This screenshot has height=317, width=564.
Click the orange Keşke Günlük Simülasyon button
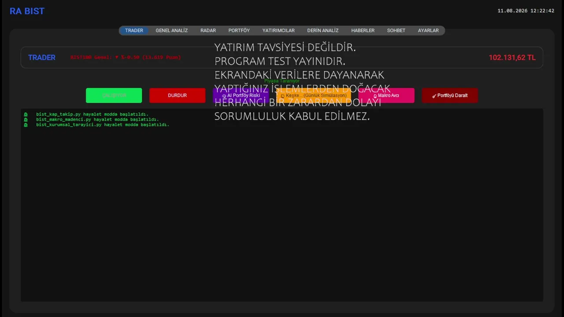click(314, 96)
